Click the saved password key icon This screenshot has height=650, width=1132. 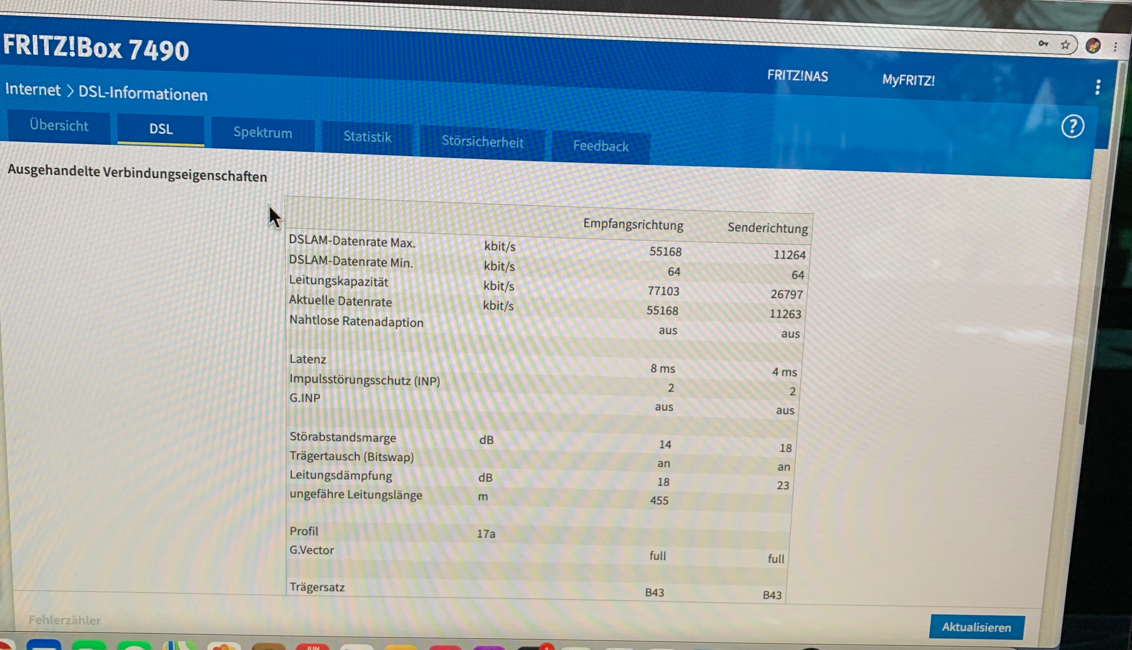(1043, 44)
